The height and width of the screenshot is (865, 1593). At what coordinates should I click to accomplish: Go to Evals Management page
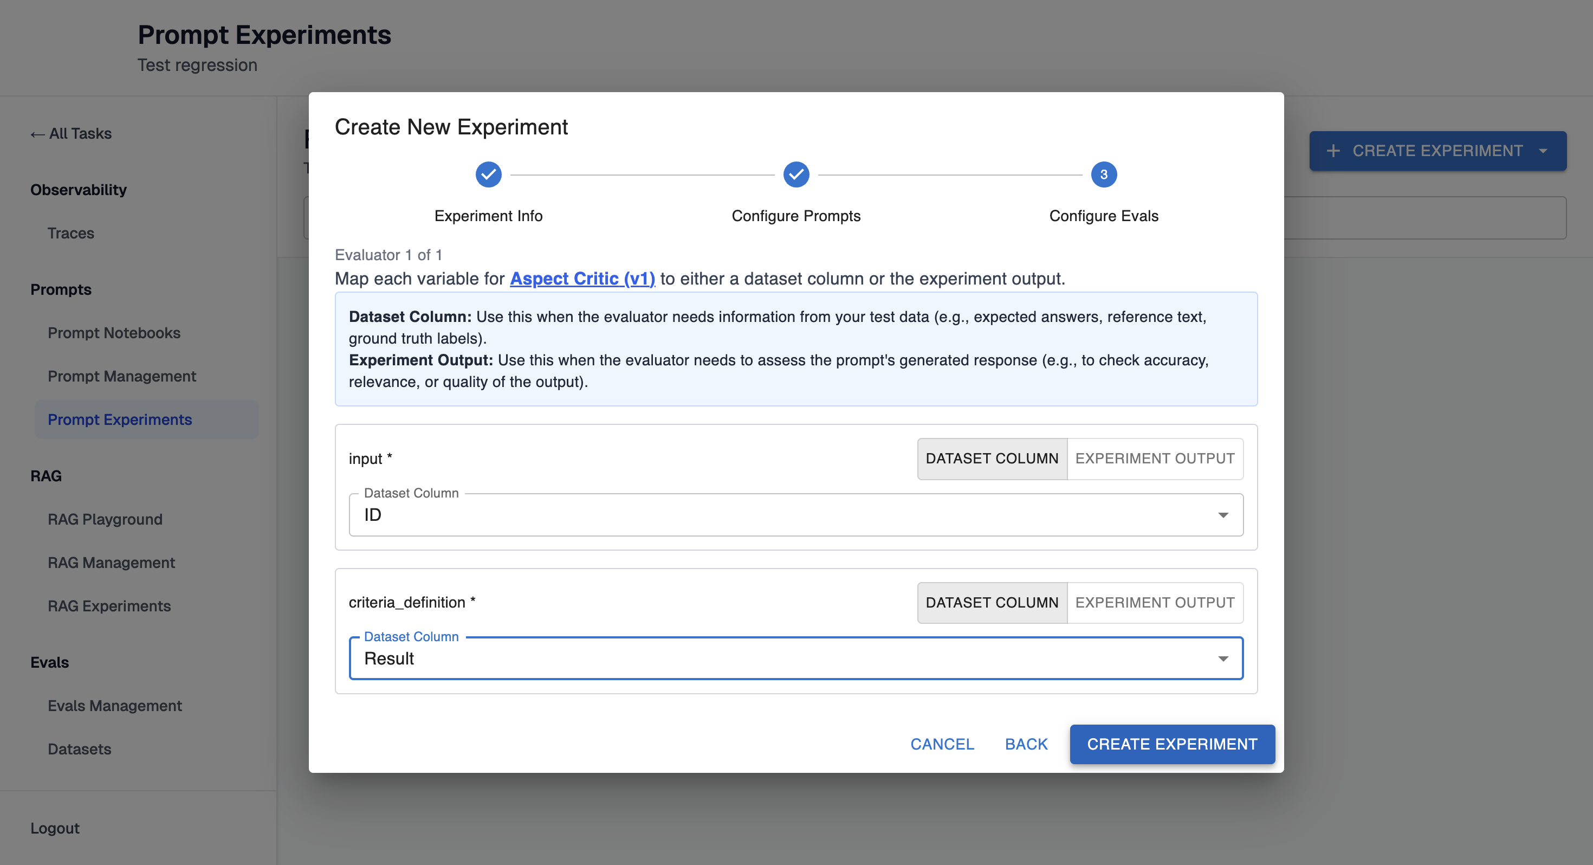tap(114, 705)
